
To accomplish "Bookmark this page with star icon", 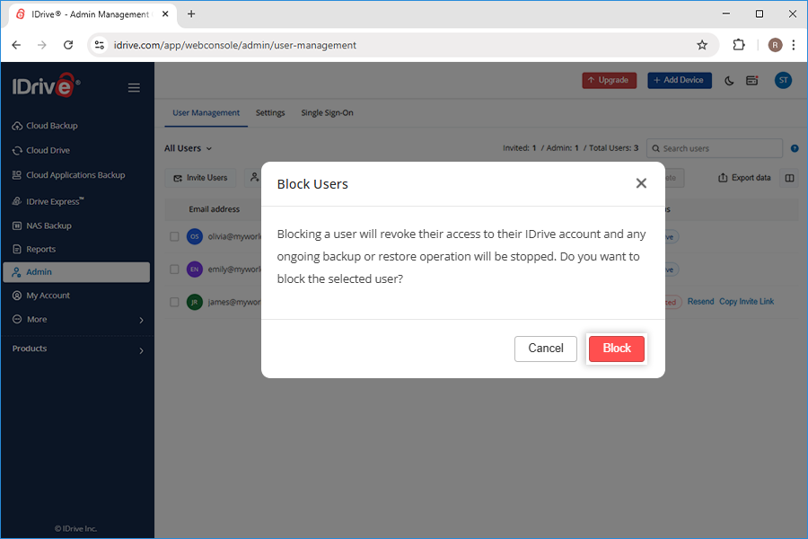I will coord(702,46).
